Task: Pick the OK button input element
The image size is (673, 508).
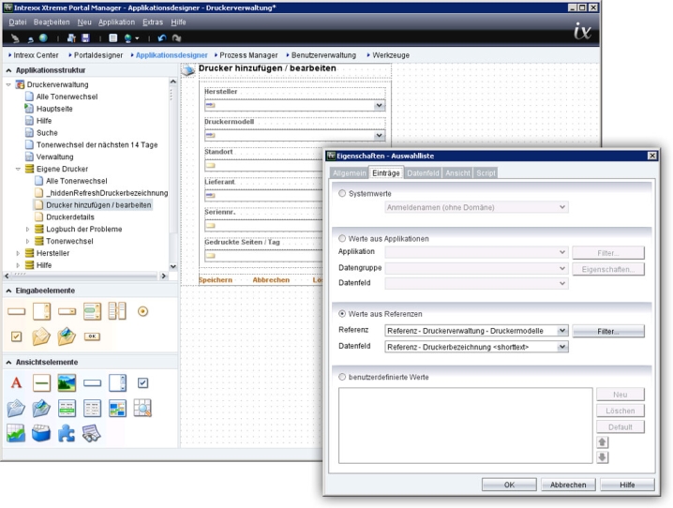Action: tap(92, 336)
